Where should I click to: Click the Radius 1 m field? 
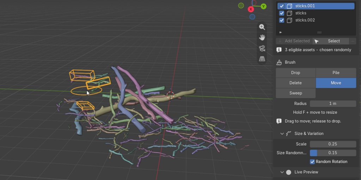333,104
